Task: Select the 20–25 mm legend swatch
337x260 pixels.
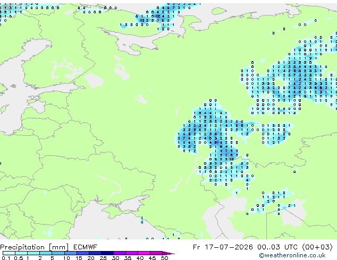Action: point(95,253)
